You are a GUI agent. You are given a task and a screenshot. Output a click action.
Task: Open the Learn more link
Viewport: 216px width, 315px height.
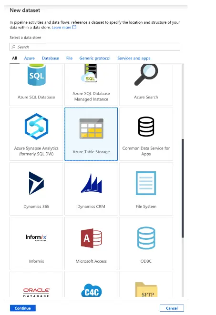[62, 27]
